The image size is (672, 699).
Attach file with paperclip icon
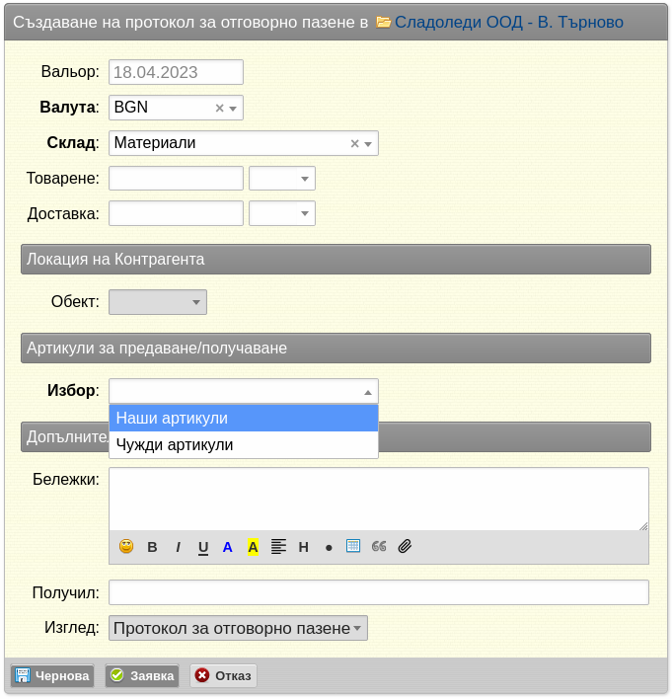(405, 547)
